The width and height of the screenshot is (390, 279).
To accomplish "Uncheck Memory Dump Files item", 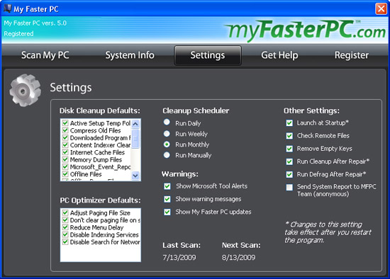I will pyautogui.click(x=65, y=159).
